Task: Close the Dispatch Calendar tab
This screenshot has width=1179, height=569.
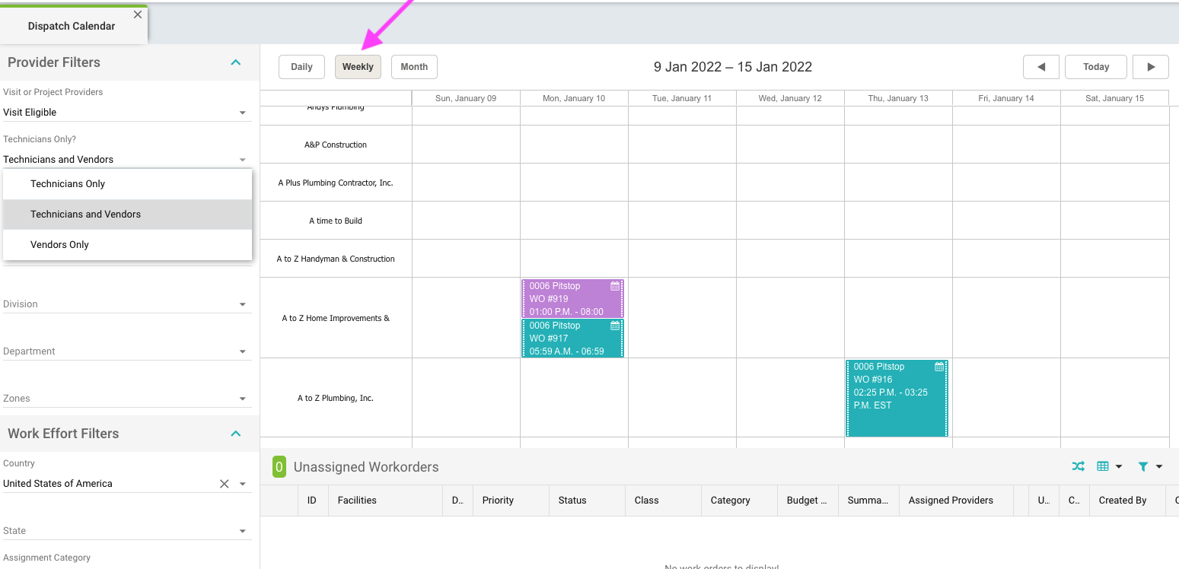Action: [138, 14]
